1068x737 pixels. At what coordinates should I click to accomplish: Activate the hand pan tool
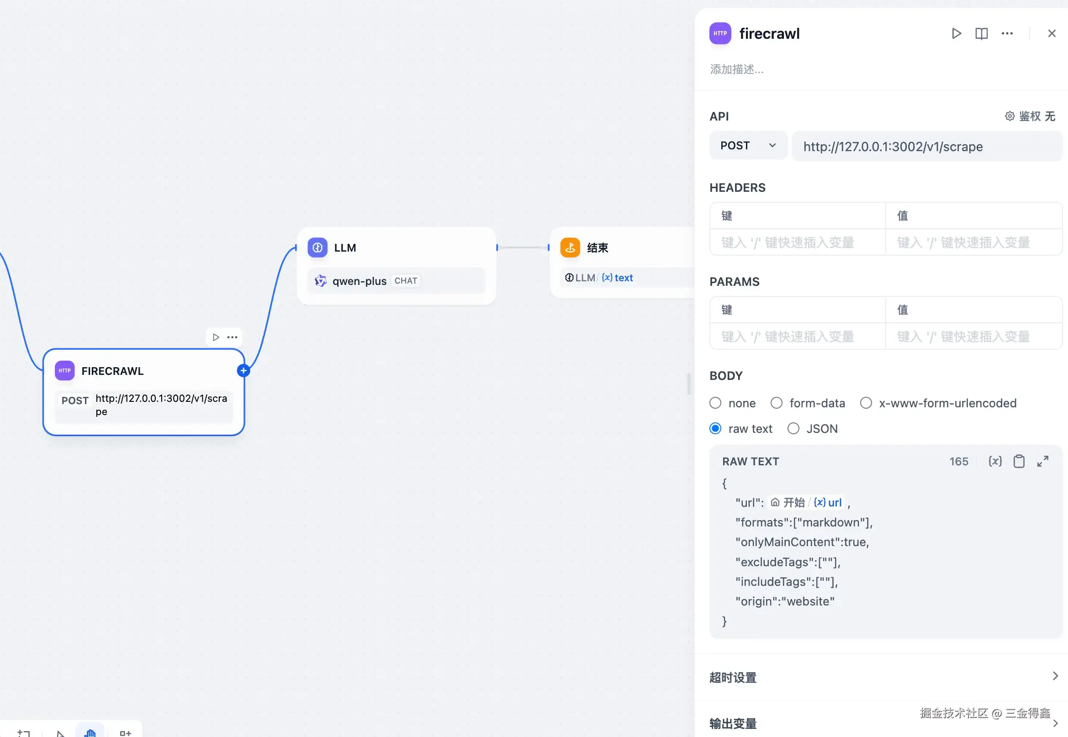coord(90,732)
